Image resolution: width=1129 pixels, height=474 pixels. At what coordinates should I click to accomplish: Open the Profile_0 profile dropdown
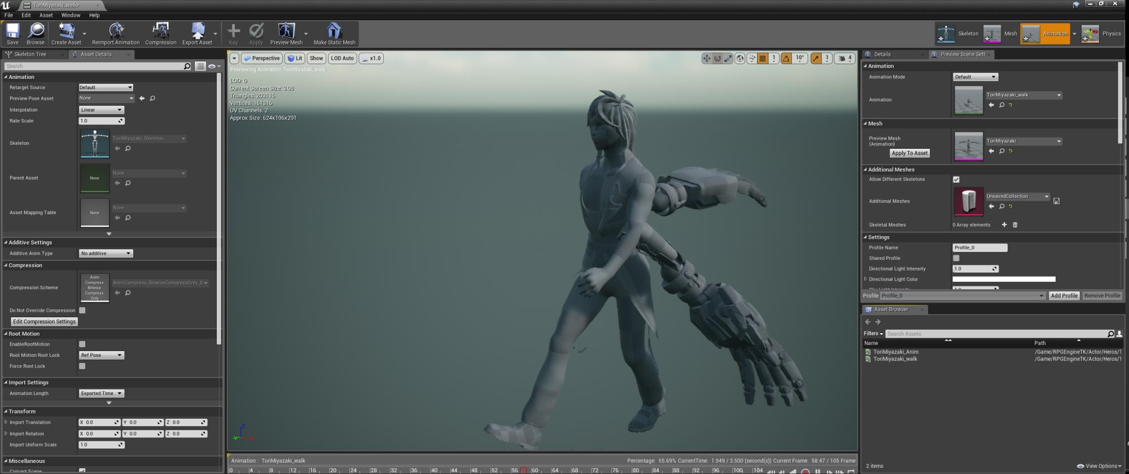[962, 296]
